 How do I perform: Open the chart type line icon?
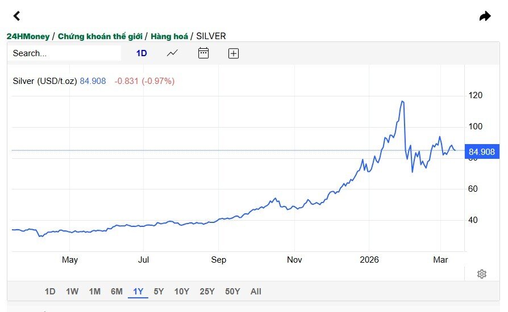coord(172,53)
